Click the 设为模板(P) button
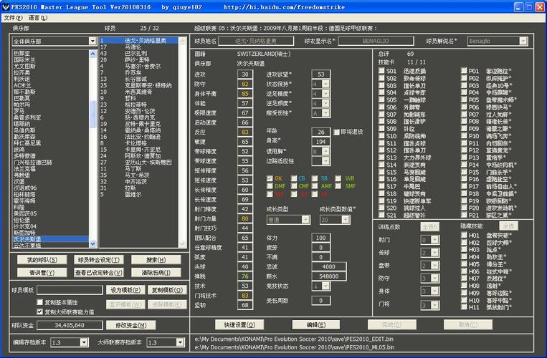547x358 pixels. (x=125, y=290)
